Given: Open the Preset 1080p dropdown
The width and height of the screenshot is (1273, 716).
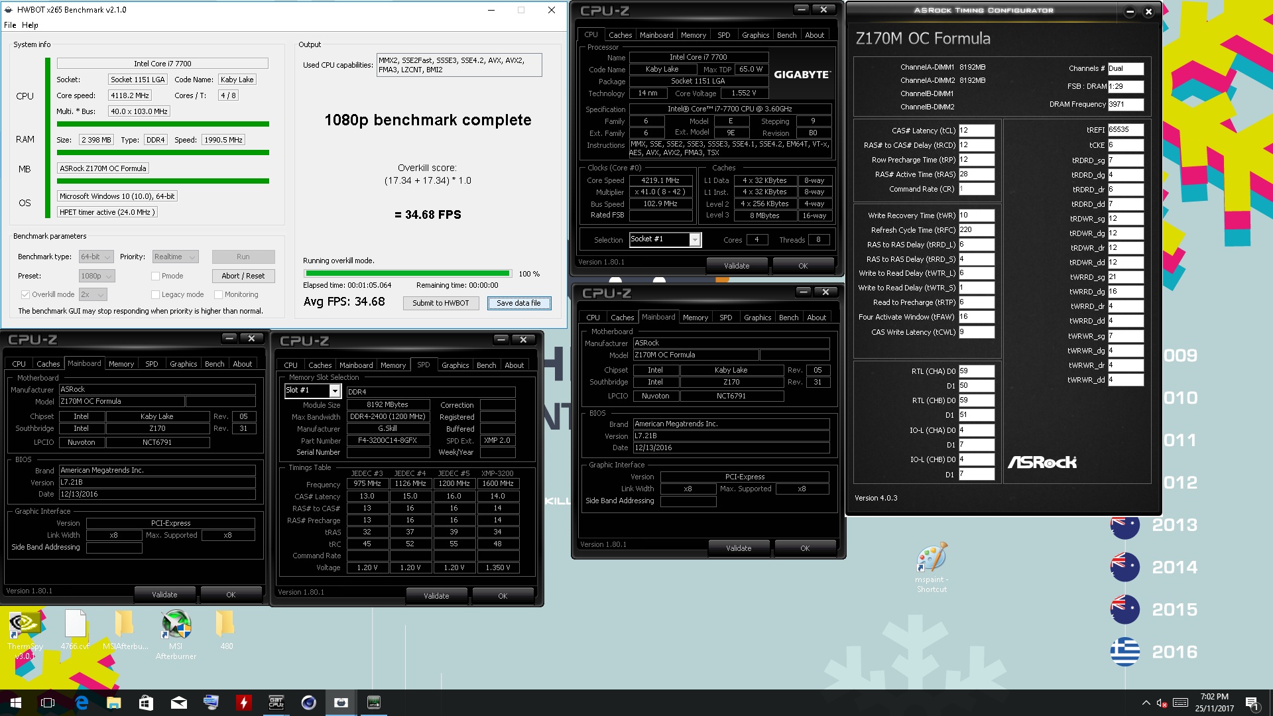Looking at the screenshot, I should point(97,276).
